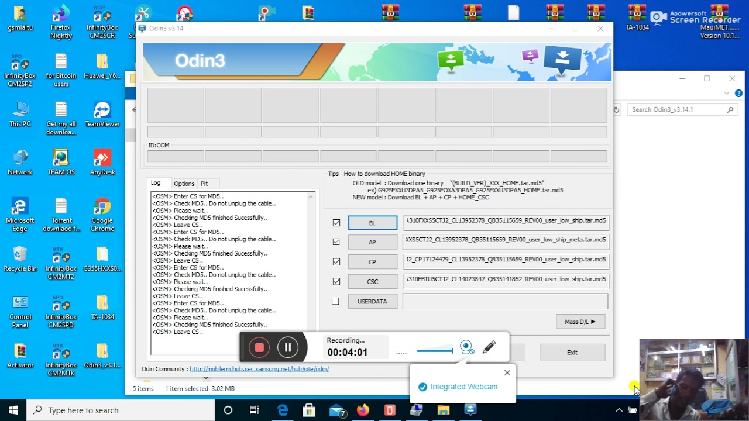Switch to the Pit tab
This screenshot has width=749, height=421.
point(204,184)
